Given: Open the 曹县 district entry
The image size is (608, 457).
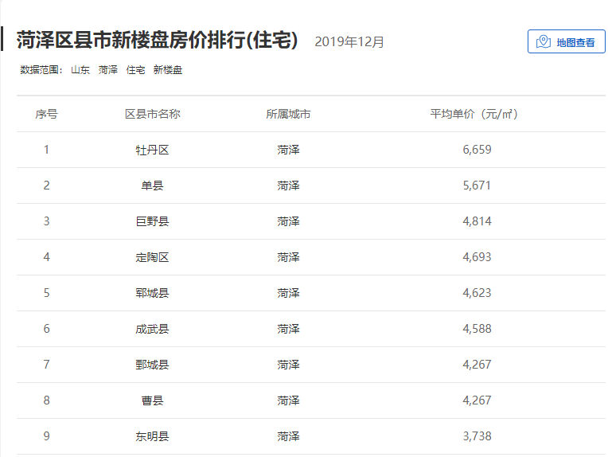Looking at the screenshot, I should (152, 400).
